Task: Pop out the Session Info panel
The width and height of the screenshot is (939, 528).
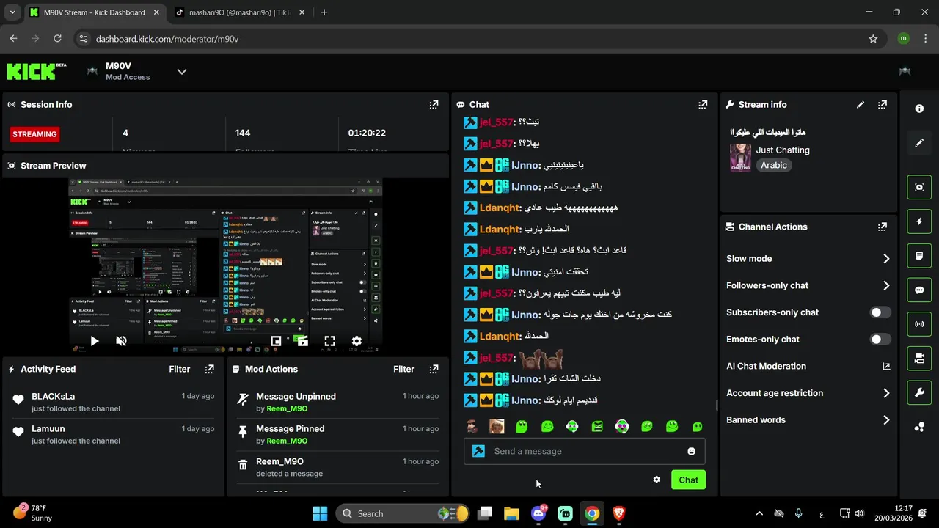Action: point(434,105)
